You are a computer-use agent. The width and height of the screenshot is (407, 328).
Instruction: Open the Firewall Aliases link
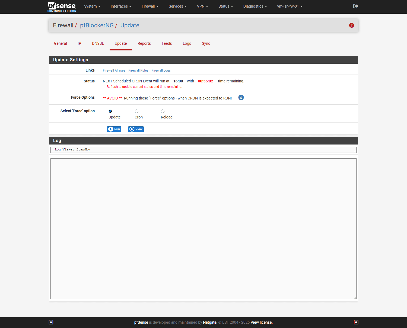pyautogui.click(x=114, y=70)
